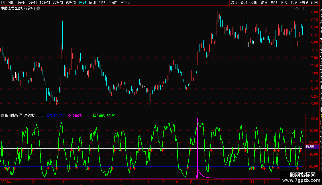The width and height of the screenshot is (322, 185).
Task: Toggle the left sidebar panel icon
Action: click(x=3, y=3)
